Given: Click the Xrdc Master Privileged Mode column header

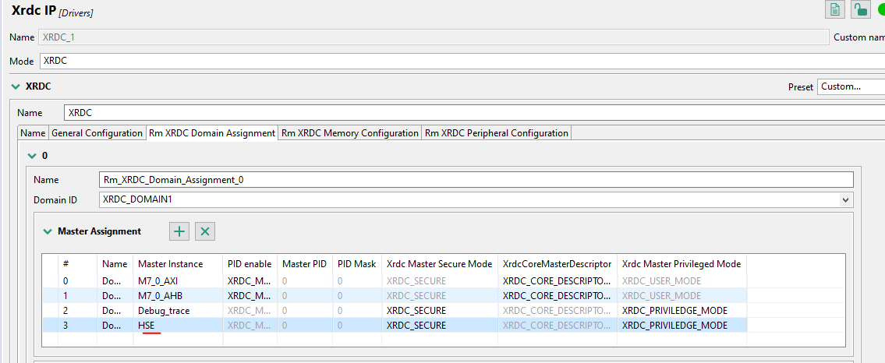Looking at the screenshot, I should click(681, 264).
